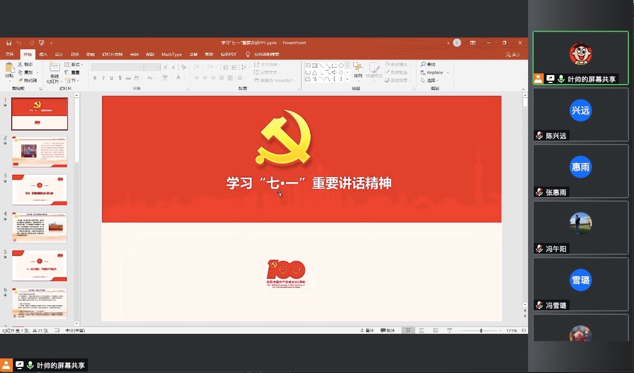Toggle the Notes (备注) pane in the status bar
The height and width of the screenshot is (373, 634).
(x=367, y=330)
